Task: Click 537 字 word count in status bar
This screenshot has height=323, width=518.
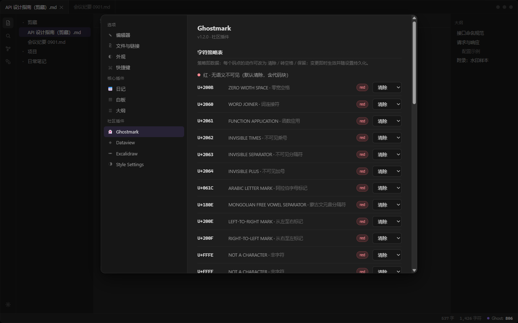Action: click(447, 318)
